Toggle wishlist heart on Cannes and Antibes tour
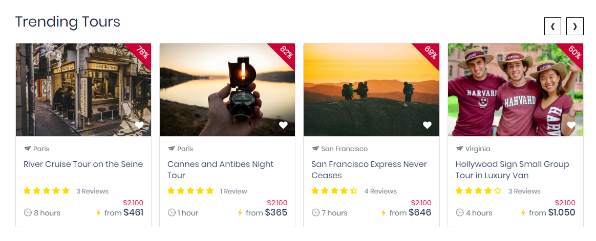Image resolution: width=596 pixels, height=241 pixels. 283,125
